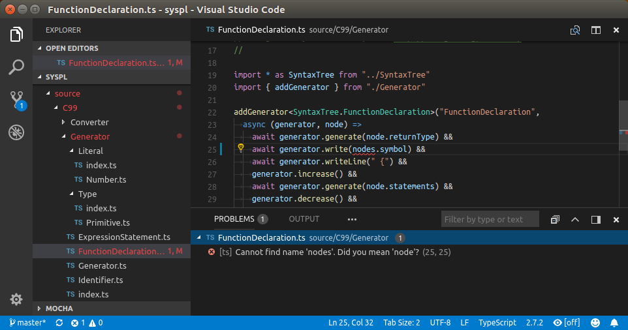The height and width of the screenshot is (330, 628).
Task: Click the master branch in status bar
Action: point(27,322)
